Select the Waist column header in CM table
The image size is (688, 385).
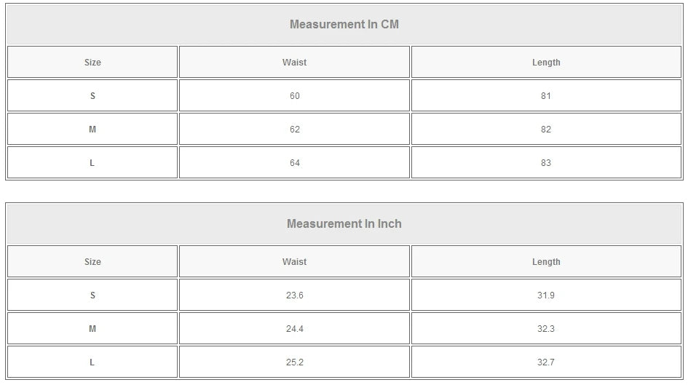[294, 63]
